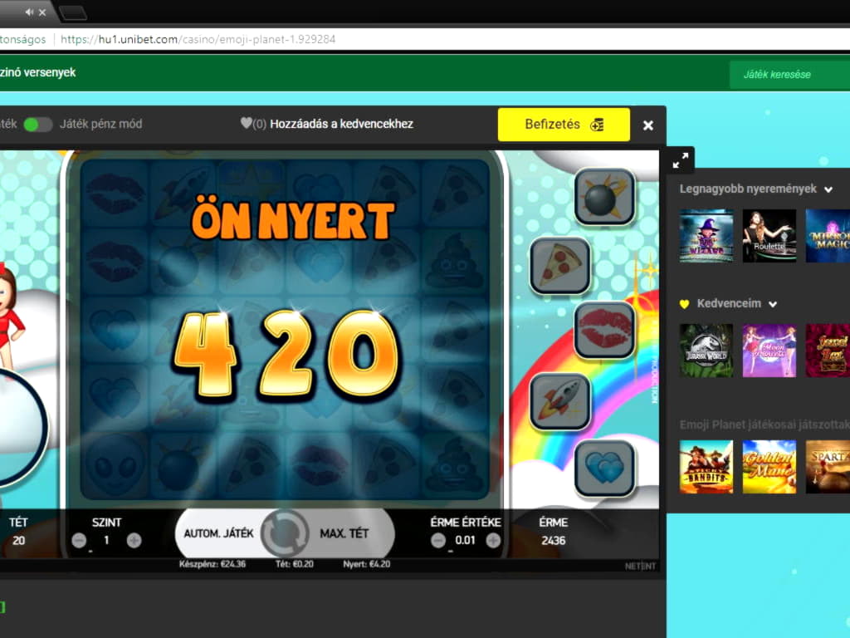Open Befizetés deposit button
The width and height of the screenshot is (850, 638).
pyautogui.click(x=564, y=125)
